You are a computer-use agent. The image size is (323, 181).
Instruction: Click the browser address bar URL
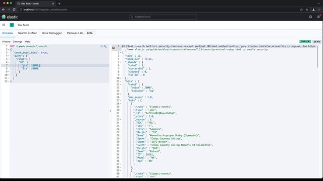pos(45,10)
